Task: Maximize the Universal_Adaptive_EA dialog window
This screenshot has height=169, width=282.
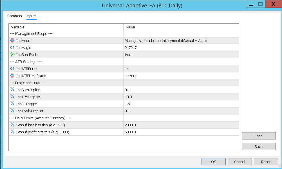Action: 260,4
